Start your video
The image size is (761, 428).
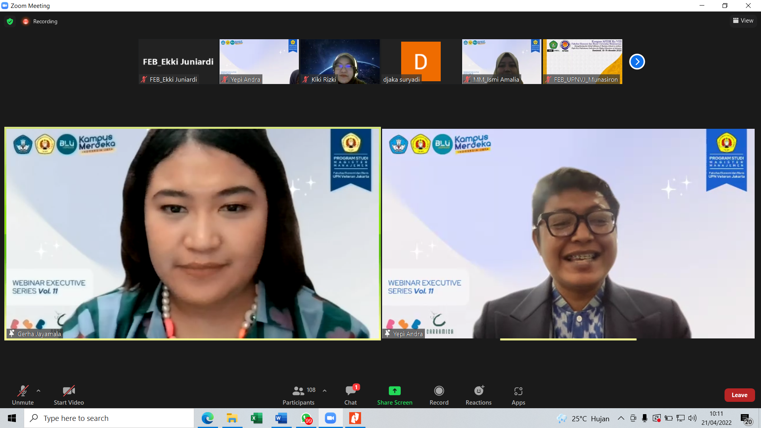click(x=68, y=395)
